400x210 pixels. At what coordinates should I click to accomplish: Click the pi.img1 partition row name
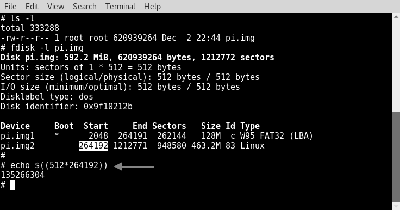17,136
